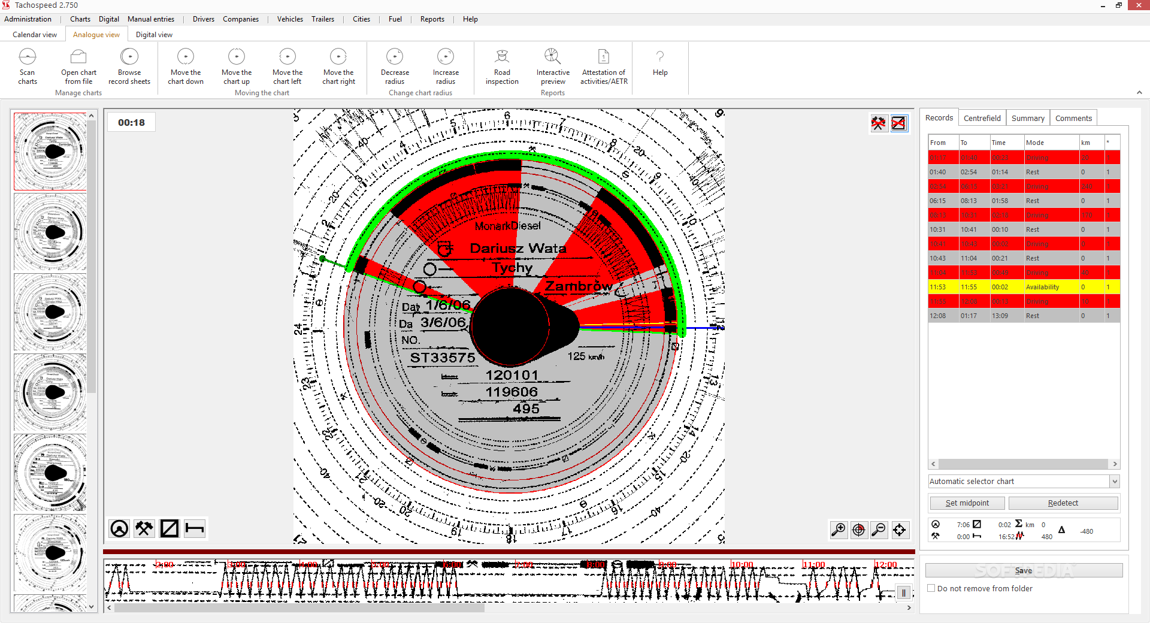Toggle the red crossed hammers icon above chart
The width and height of the screenshot is (1150, 623).
[x=879, y=123]
